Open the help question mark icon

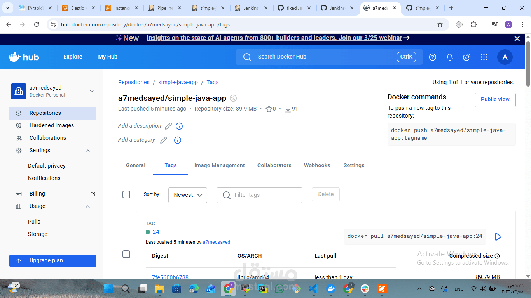433,57
